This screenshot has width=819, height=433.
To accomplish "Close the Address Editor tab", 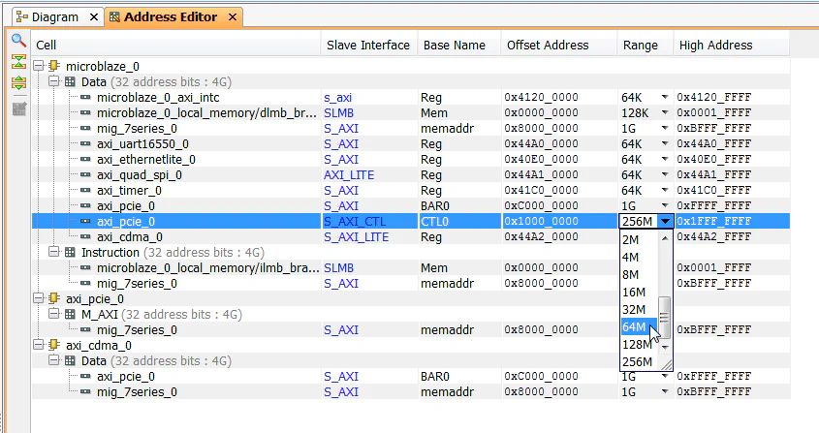I will (x=233, y=17).
